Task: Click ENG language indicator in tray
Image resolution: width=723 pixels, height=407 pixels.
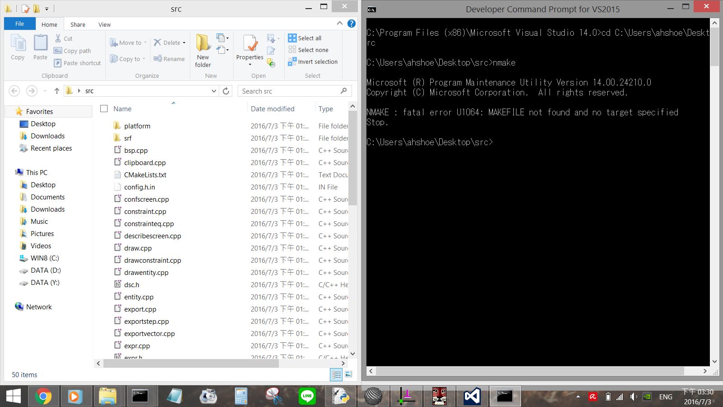Action: pyautogui.click(x=666, y=397)
